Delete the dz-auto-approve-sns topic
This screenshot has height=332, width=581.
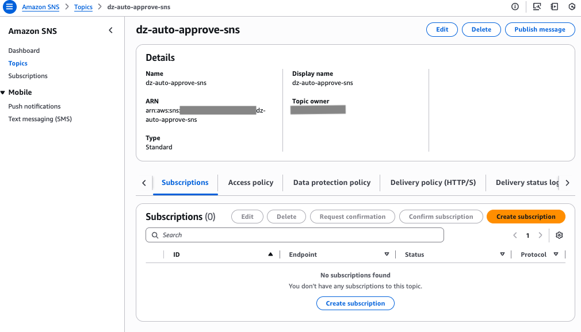(481, 30)
